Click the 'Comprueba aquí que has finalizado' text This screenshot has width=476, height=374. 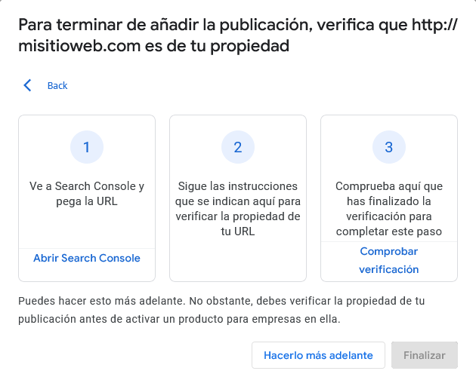point(389,208)
